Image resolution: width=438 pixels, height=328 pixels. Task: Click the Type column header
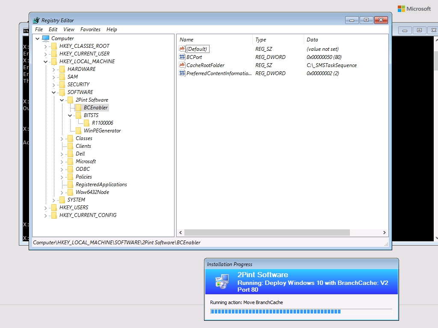tap(278, 40)
